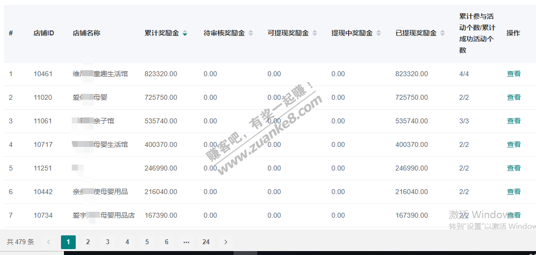View store 11251 reward details
This screenshot has width=536, height=255.
click(513, 168)
